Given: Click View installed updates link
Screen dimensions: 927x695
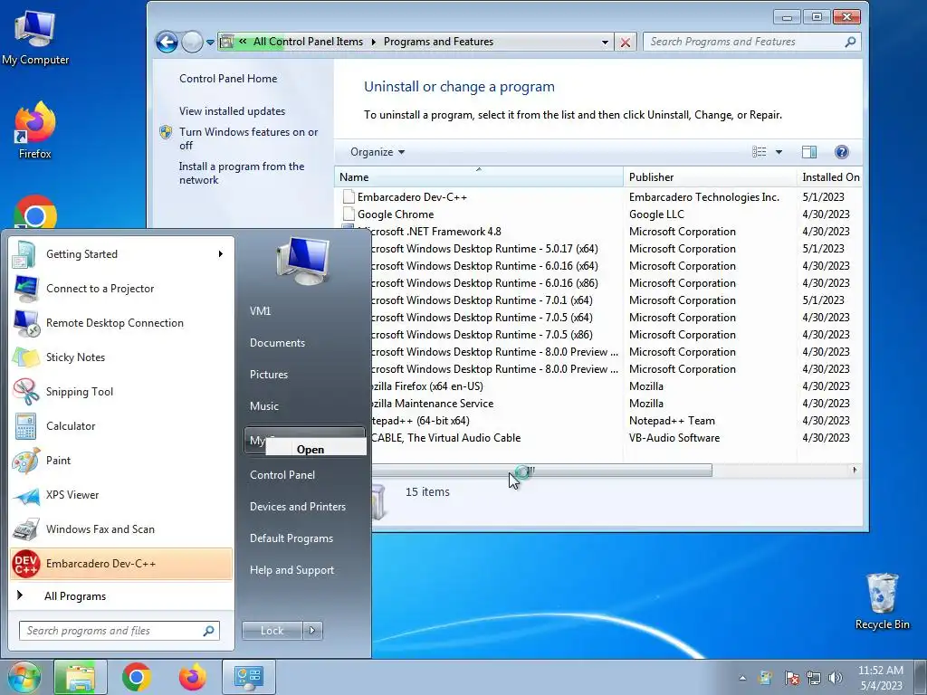Looking at the screenshot, I should point(233,111).
